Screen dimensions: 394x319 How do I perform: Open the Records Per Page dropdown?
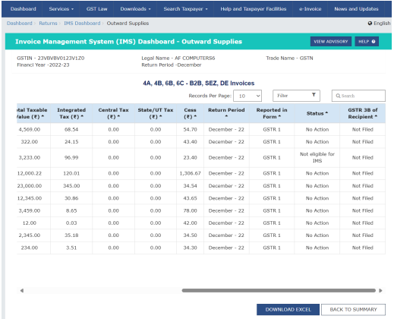pyautogui.click(x=247, y=96)
